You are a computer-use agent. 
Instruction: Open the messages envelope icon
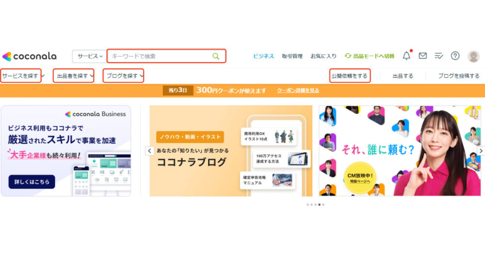tap(422, 56)
